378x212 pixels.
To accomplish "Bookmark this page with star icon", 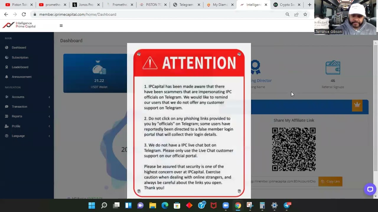I will click(305, 14).
